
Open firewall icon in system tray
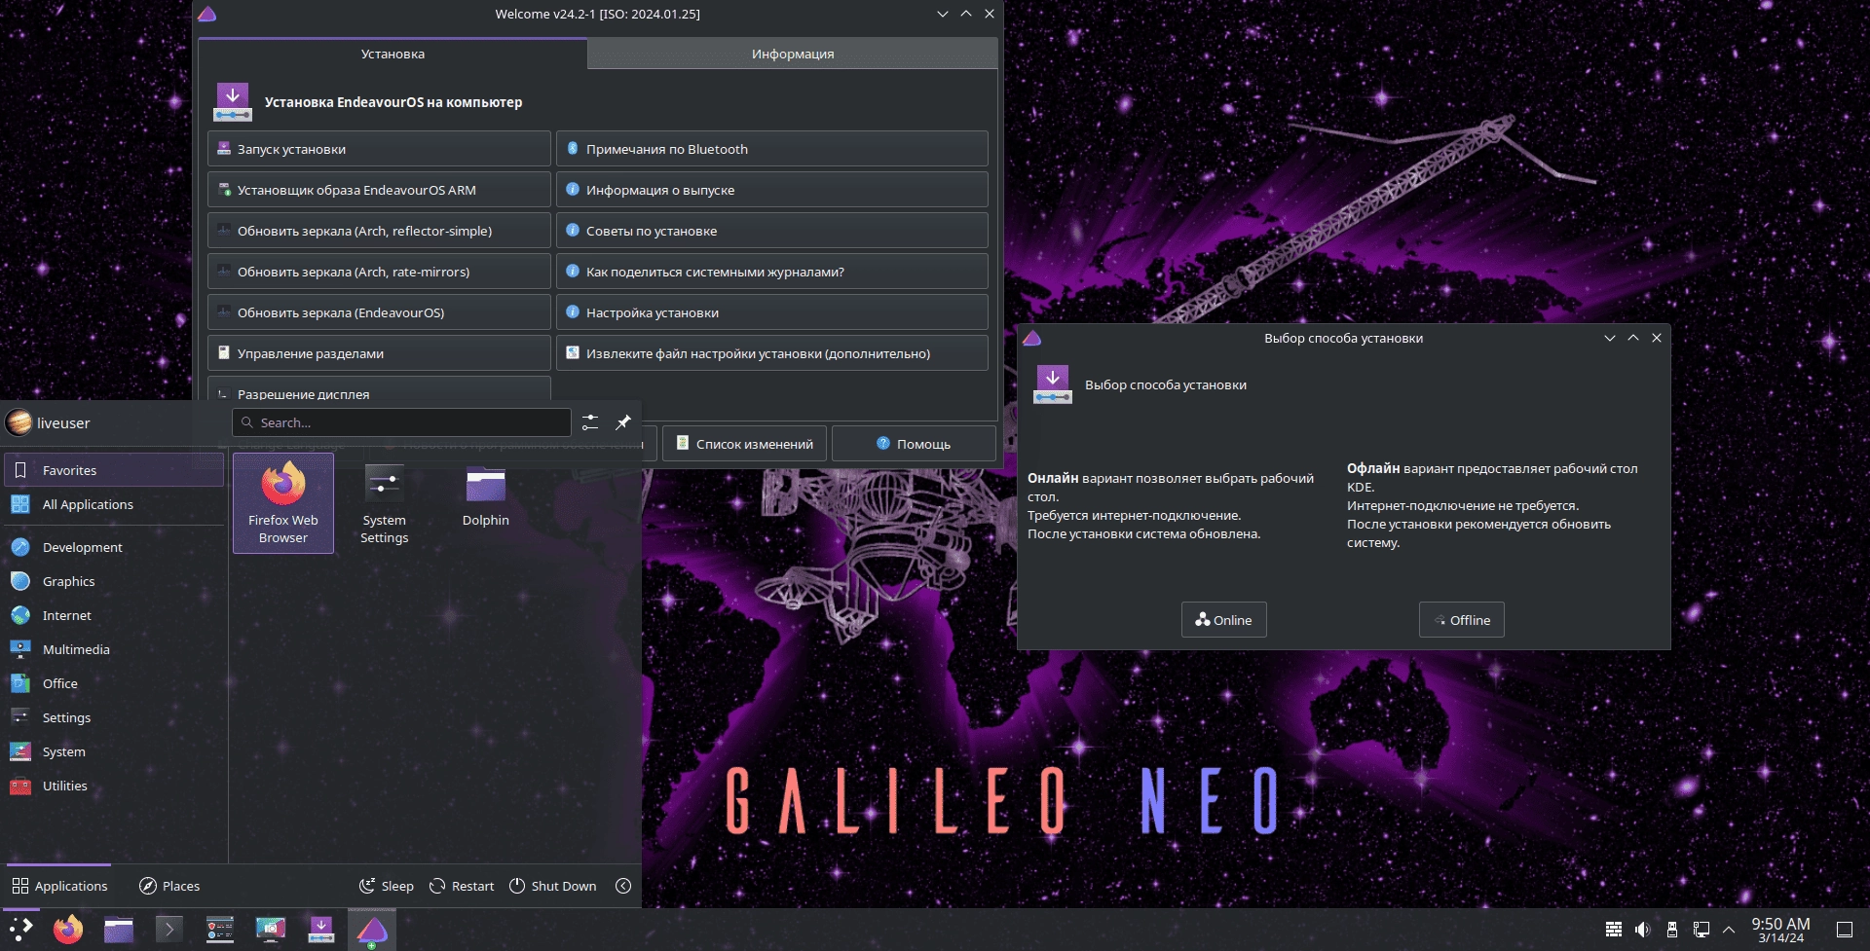[x=1614, y=930]
